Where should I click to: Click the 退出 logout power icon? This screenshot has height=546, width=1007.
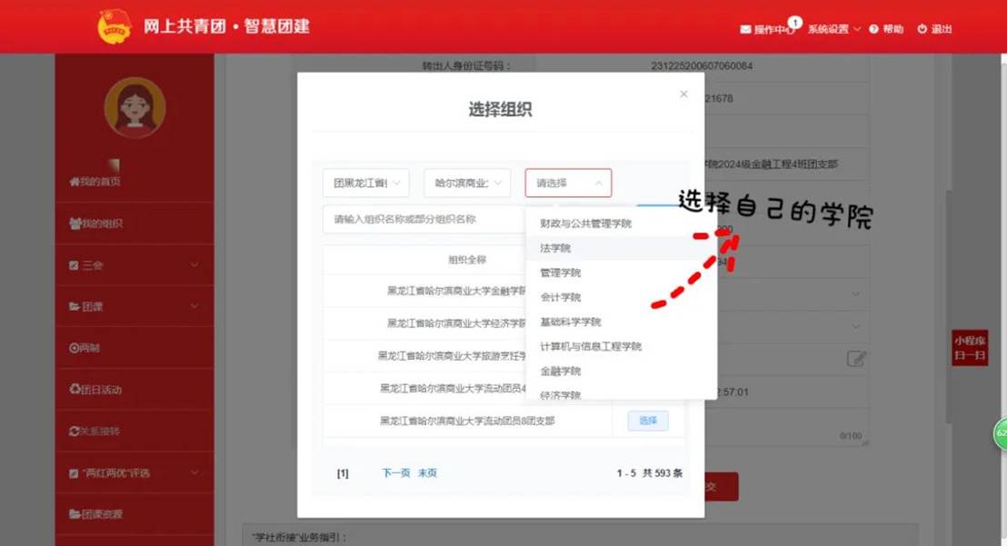pyautogui.click(x=922, y=29)
